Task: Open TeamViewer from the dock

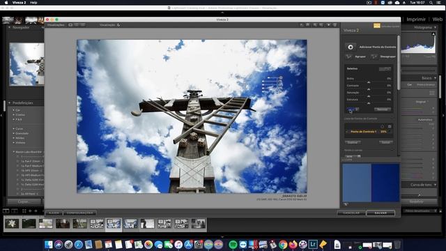Action: 243,245
